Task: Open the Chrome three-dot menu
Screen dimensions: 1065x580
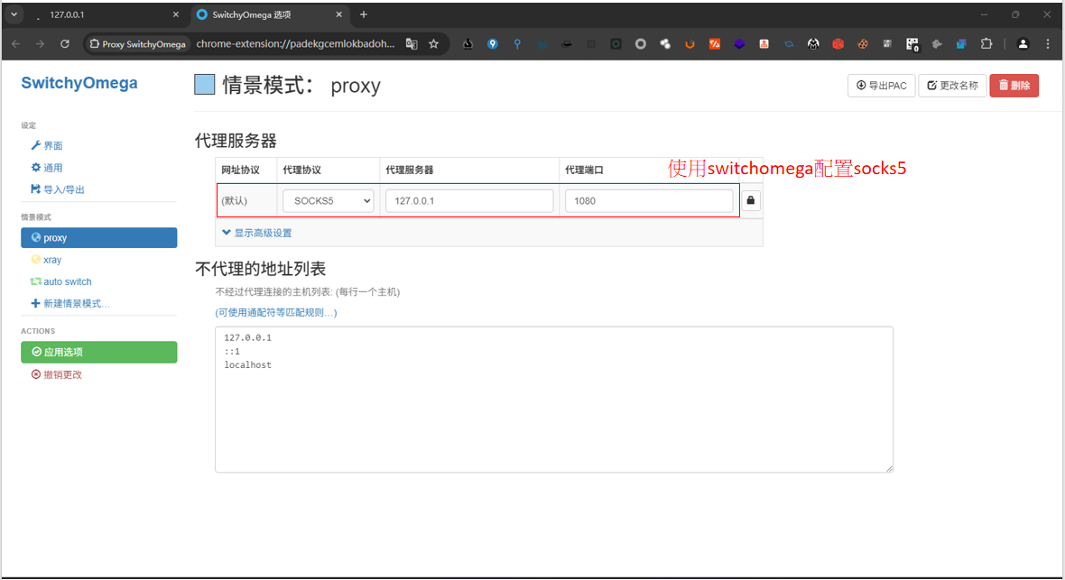Action: (x=1048, y=43)
